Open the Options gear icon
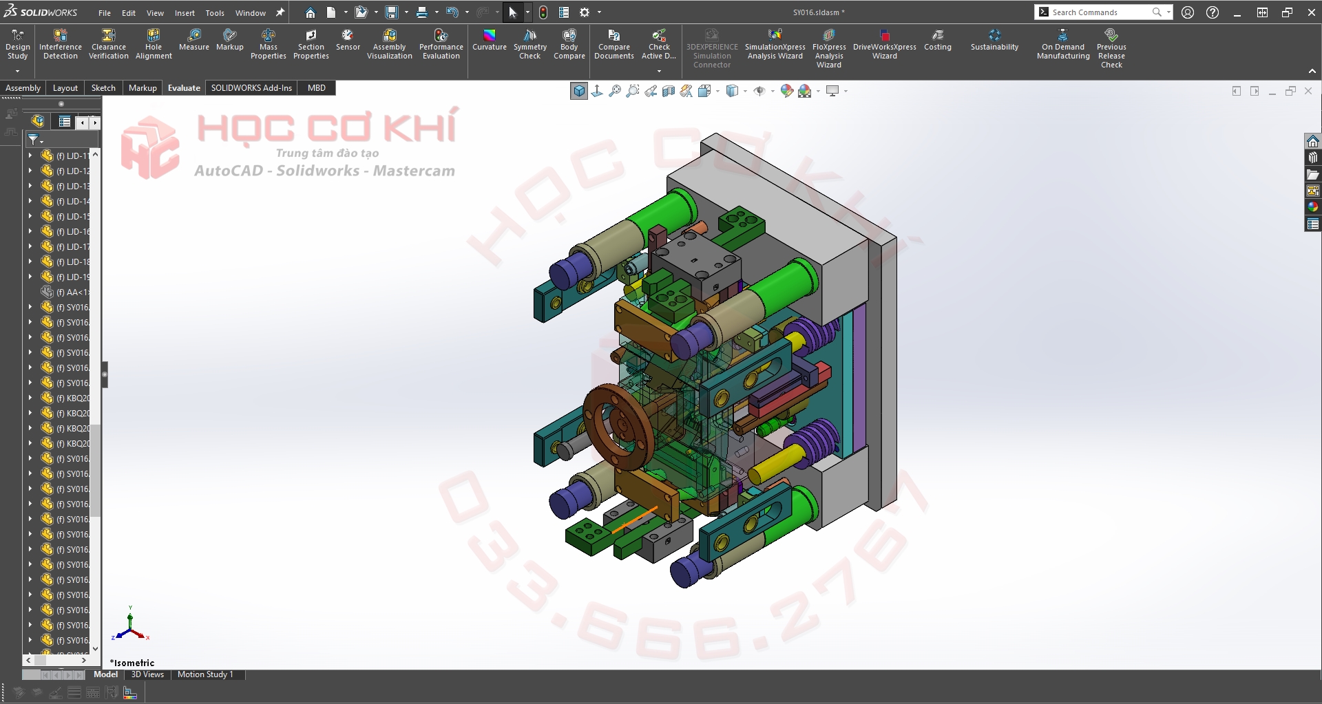1322x704 pixels. 585,12
